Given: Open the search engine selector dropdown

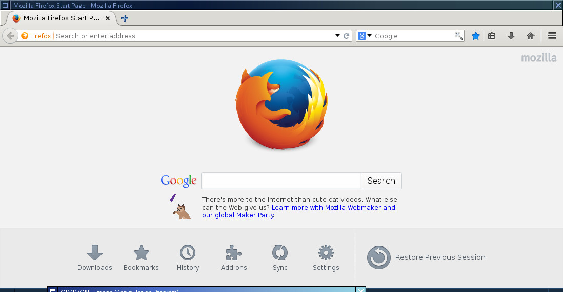Looking at the screenshot, I should tap(365, 36).
